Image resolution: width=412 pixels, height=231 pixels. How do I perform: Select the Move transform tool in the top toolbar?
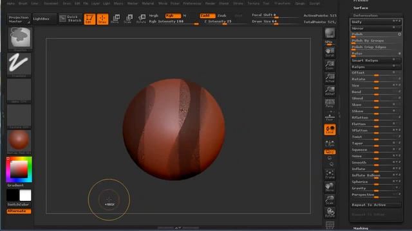click(x=115, y=19)
